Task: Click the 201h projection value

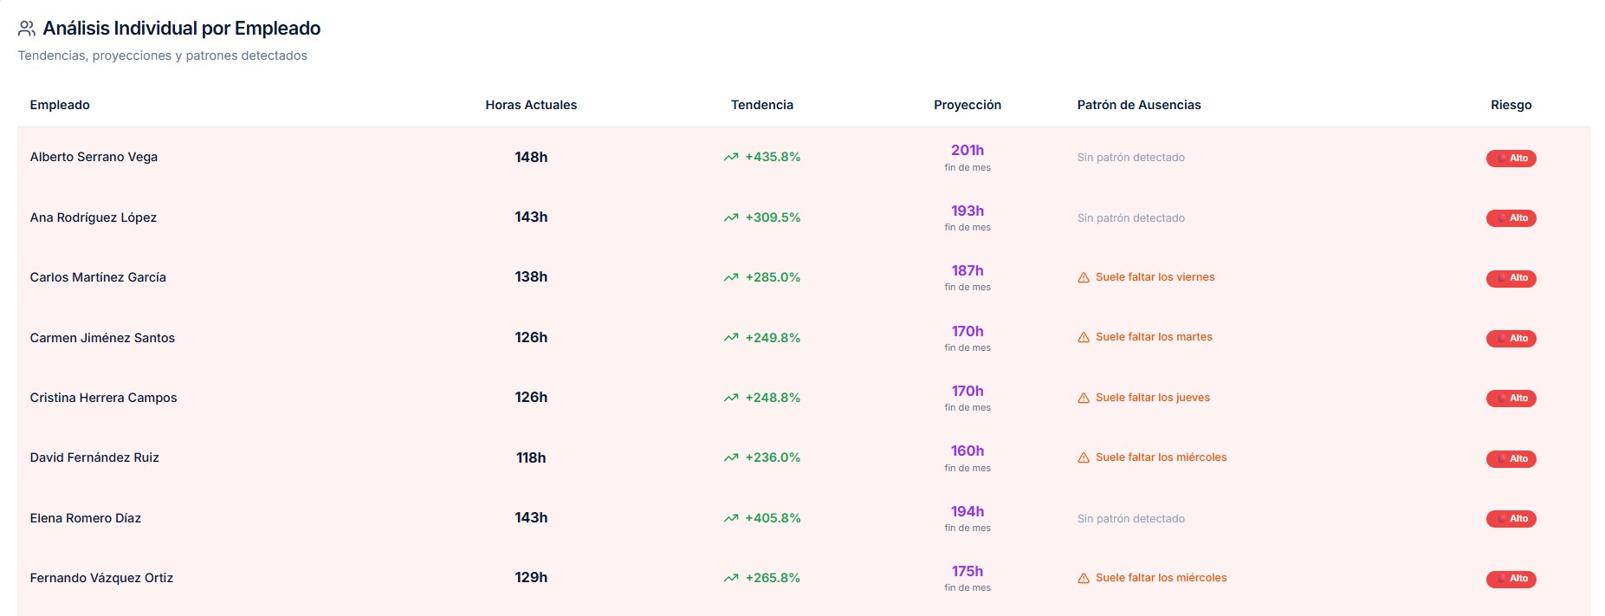Action: coord(967,151)
